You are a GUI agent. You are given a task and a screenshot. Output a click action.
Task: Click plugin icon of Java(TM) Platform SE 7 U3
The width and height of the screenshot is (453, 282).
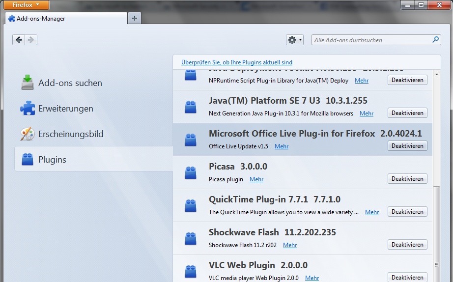(190, 107)
